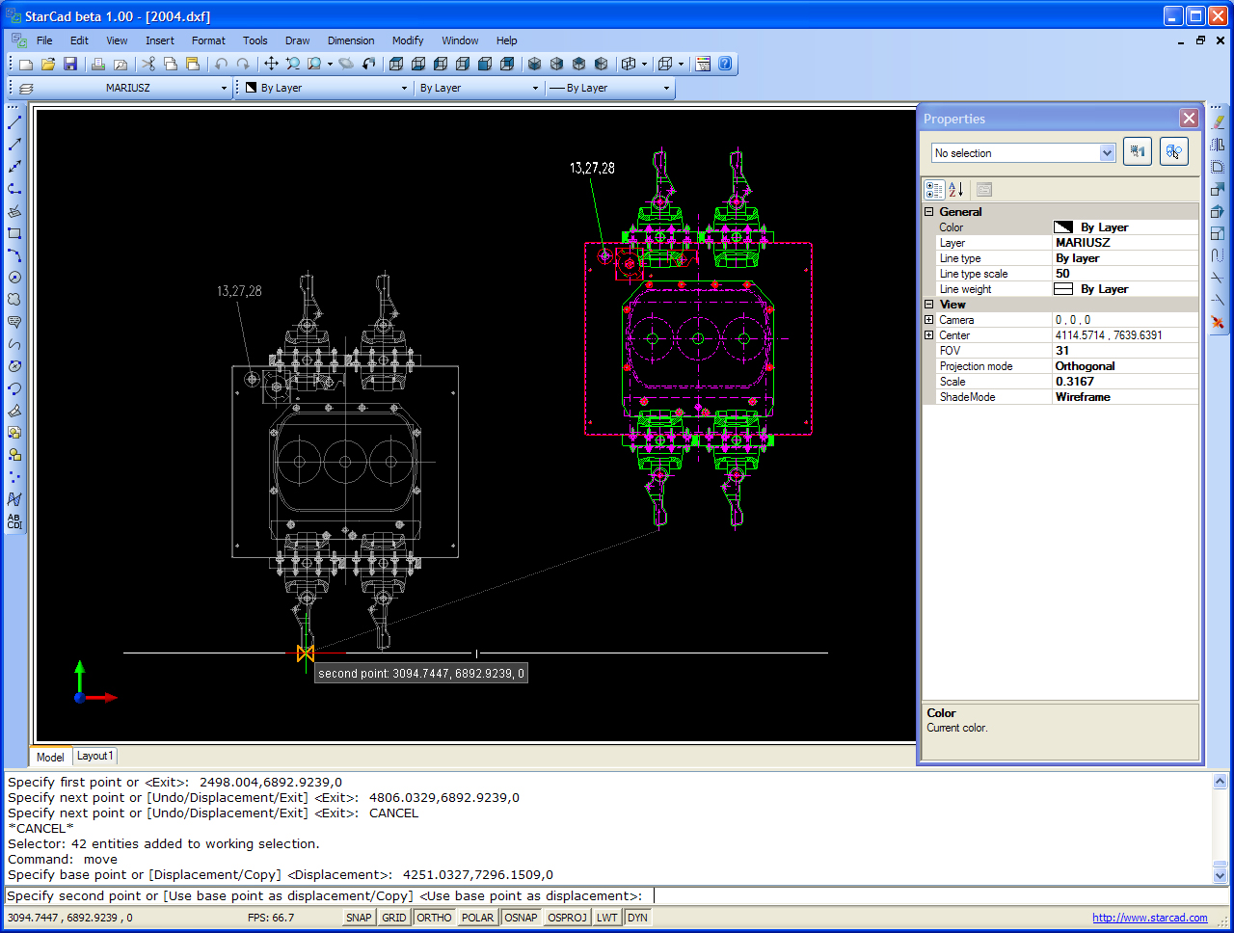Click the Projection mode Orthogonal value

pos(1125,366)
